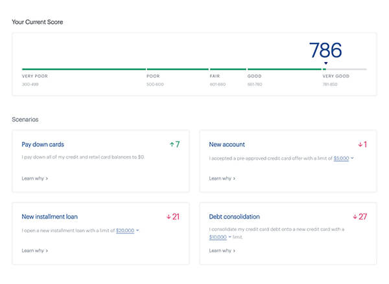The width and height of the screenshot is (389, 284).
Task: Select the Pay down cards scenario title
Action: pos(43,144)
